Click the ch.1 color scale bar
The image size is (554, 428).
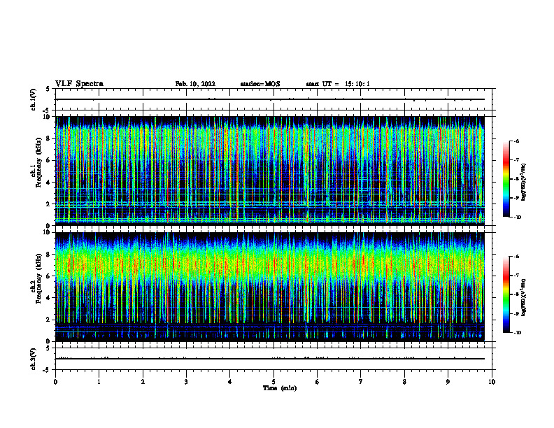[506, 179]
